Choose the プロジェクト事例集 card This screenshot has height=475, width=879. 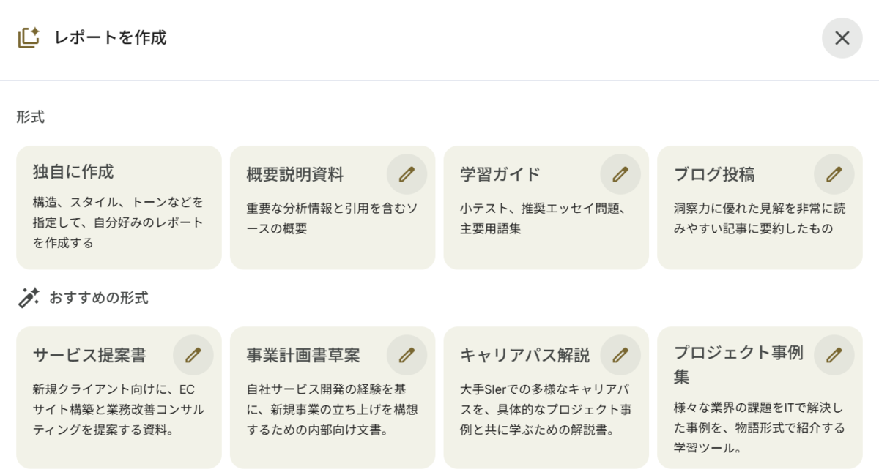[x=760, y=397]
